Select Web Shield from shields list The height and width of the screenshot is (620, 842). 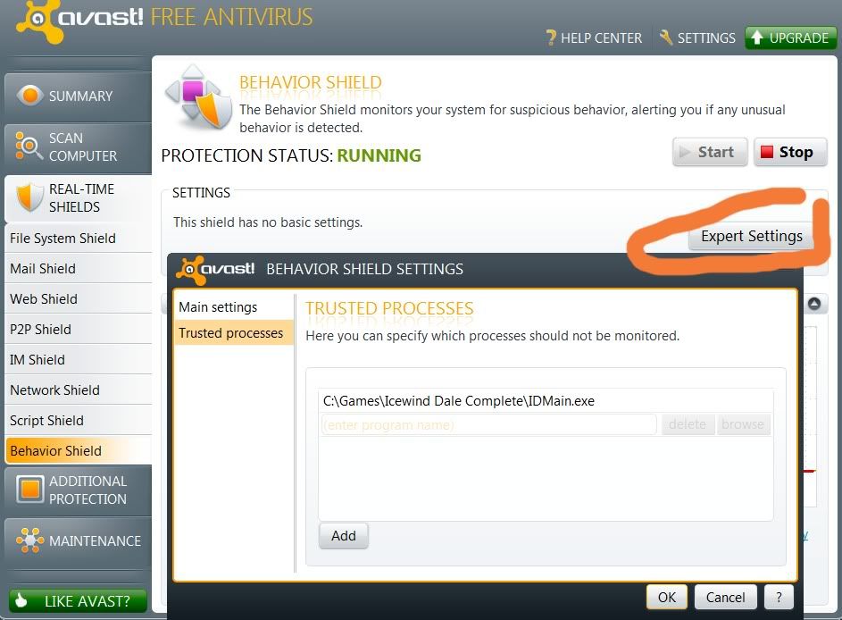[44, 299]
